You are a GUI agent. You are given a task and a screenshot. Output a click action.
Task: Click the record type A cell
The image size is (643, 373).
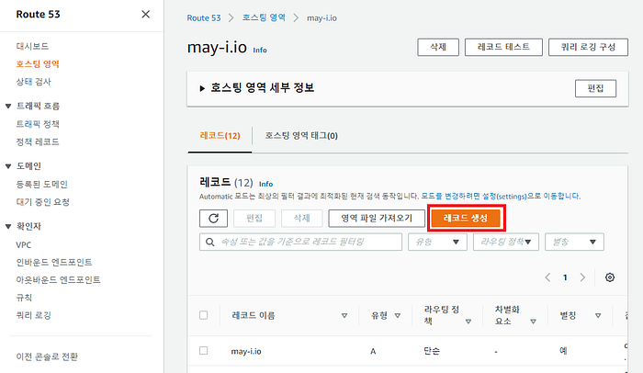[x=373, y=351]
